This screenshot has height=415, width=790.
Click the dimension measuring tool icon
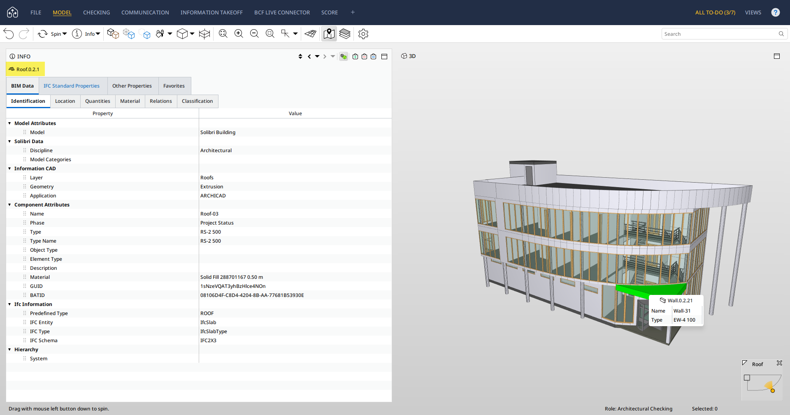[x=285, y=34]
